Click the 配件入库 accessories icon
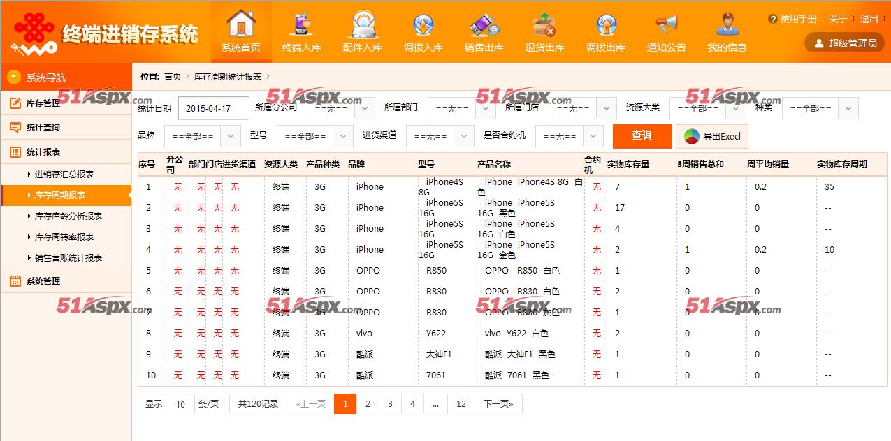891x441 pixels. tap(363, 24)
